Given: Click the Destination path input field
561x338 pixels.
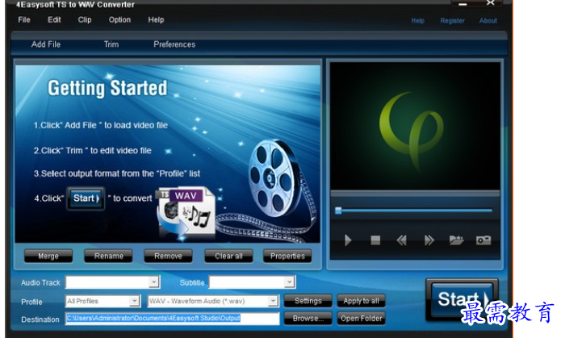Looking at the screenshot, I should tap(172, 319).
